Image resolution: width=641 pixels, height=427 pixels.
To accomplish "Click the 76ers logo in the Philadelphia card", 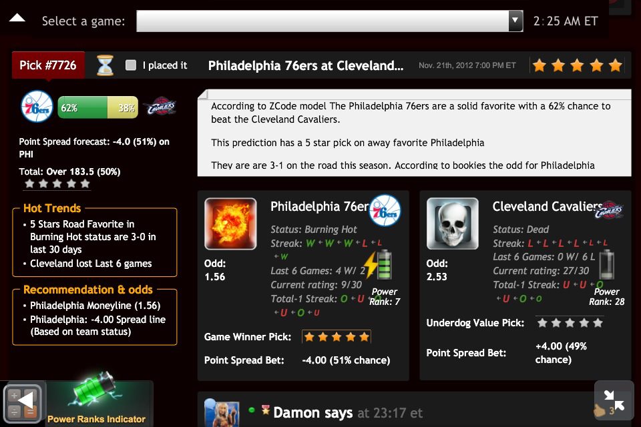I will point(385,210).
